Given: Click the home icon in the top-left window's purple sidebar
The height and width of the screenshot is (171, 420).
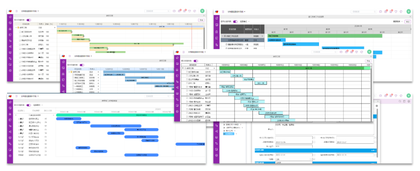Looking at the screenshot, I should tap(10, 17).
